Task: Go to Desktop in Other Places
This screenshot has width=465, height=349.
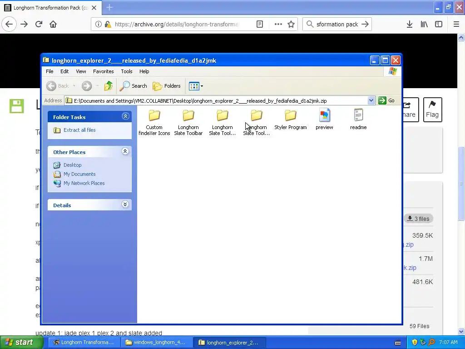Action: point(72,165)
